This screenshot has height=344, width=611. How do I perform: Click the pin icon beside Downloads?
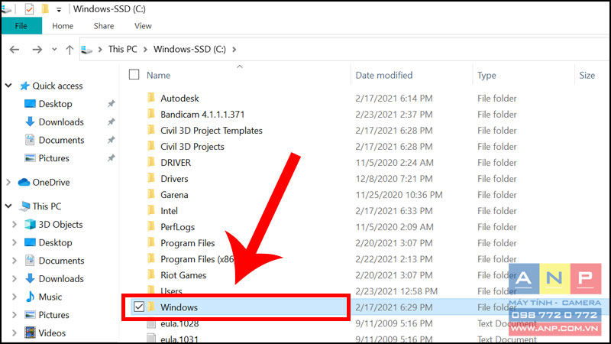pyautogui.click(x=111, y=122)
